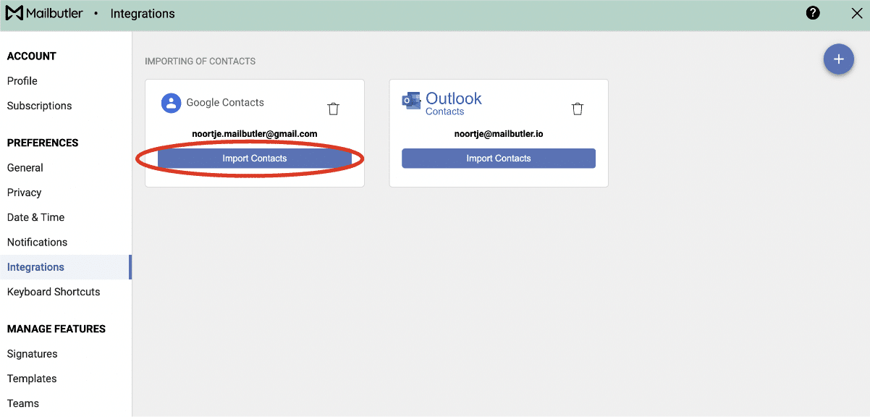Close the Integrations window
Screen dimensions: 870x417
click(856, 13)
